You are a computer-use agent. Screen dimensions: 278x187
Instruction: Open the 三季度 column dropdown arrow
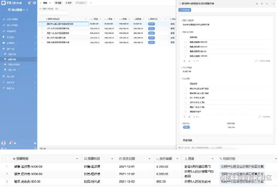[x=129, y=19]
